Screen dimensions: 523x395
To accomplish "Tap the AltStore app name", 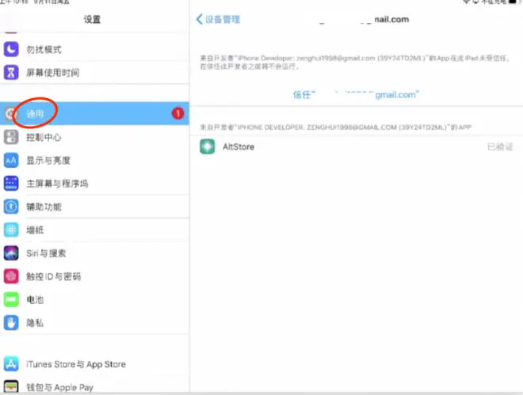I will pos(239,147).
